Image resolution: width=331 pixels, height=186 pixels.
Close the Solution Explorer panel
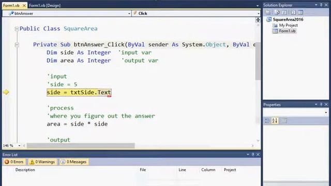(326, 5)
